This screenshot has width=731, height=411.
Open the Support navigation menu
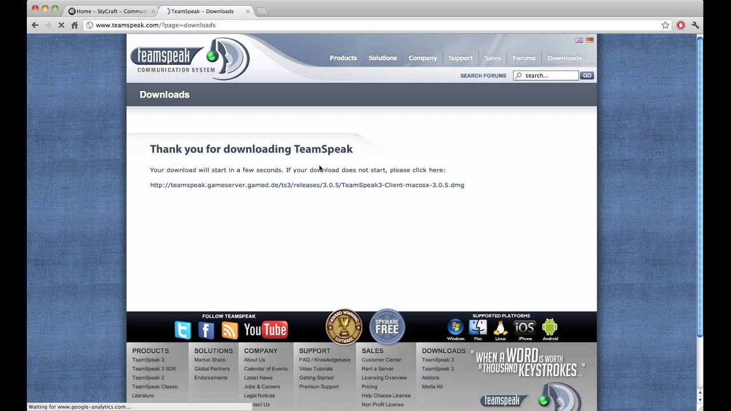click(460, 58)
